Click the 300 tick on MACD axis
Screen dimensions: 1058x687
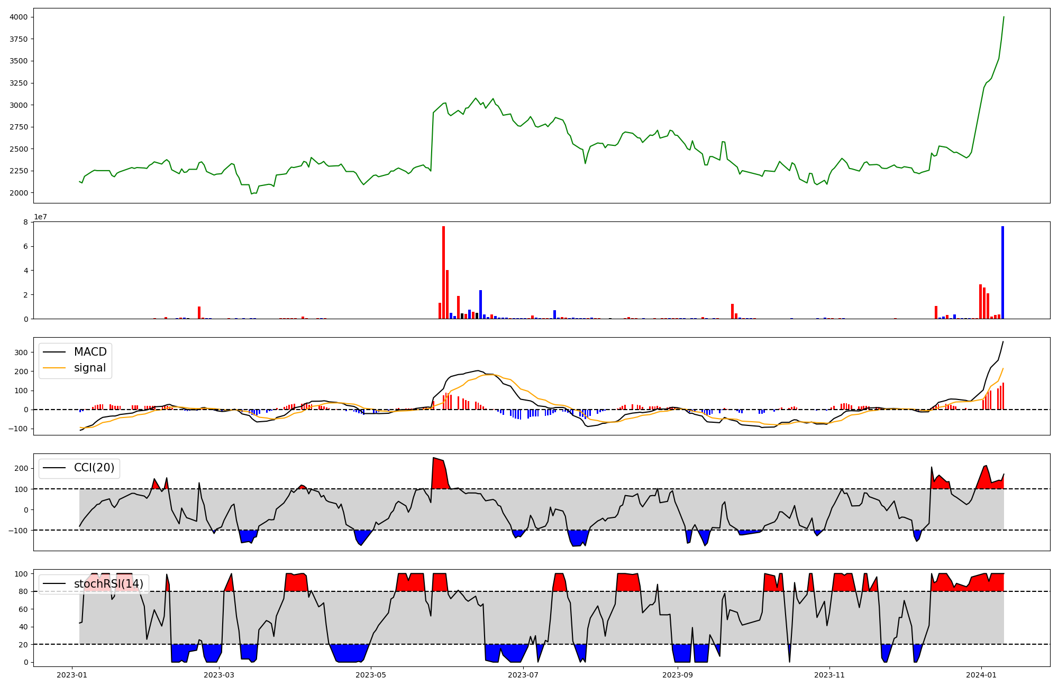point(22,352)
